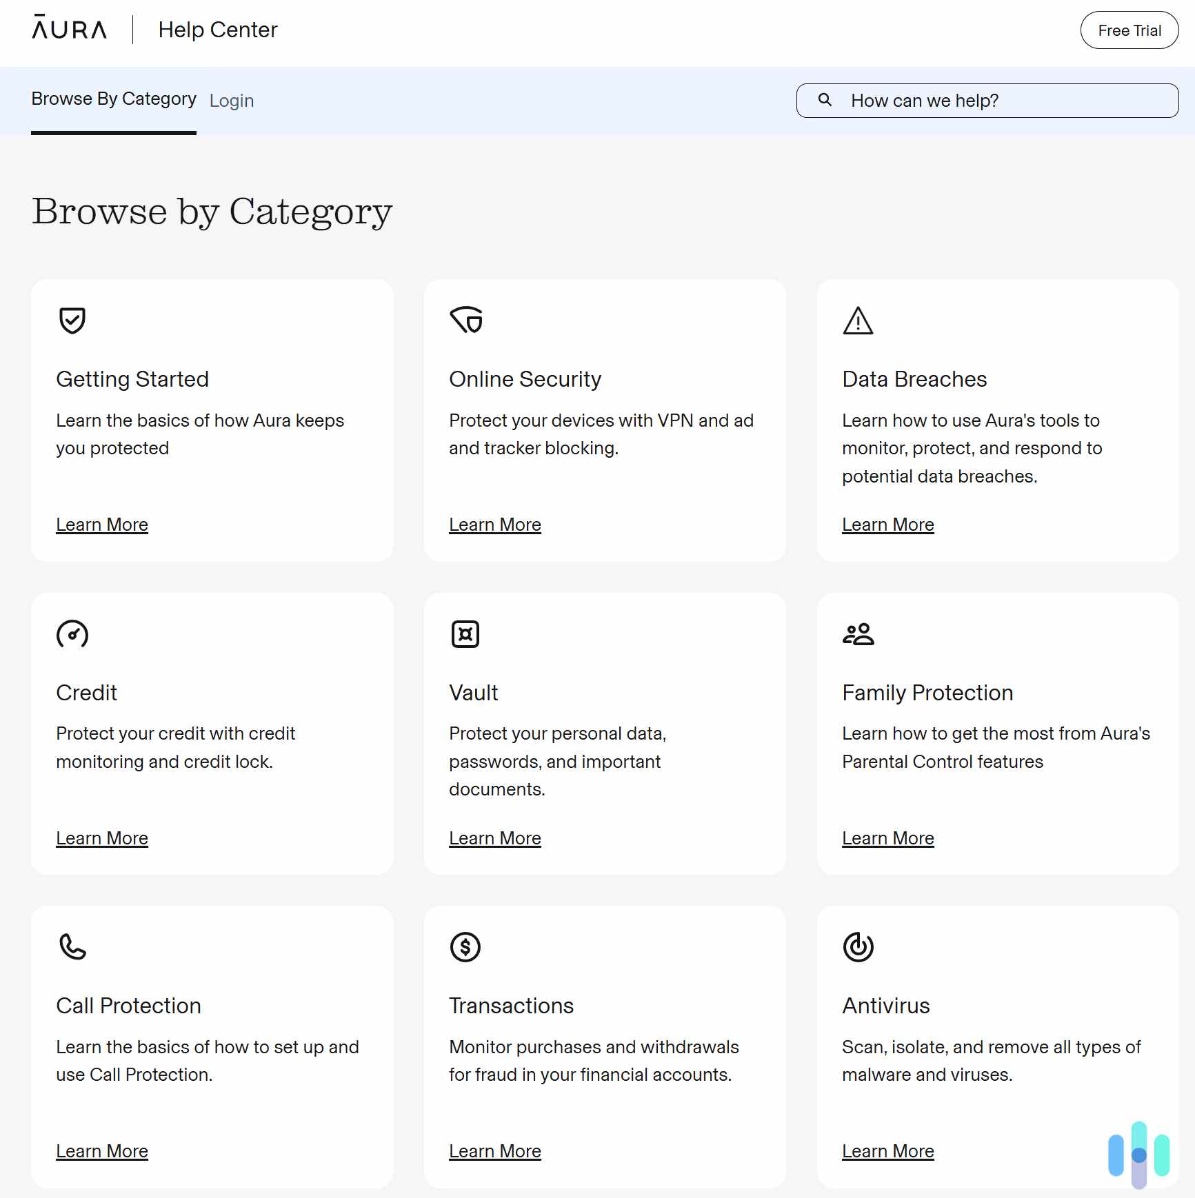The image size is (1195, 1198).
Task: Select the Browse By Category tab
Action: click(x=114, y=99)
